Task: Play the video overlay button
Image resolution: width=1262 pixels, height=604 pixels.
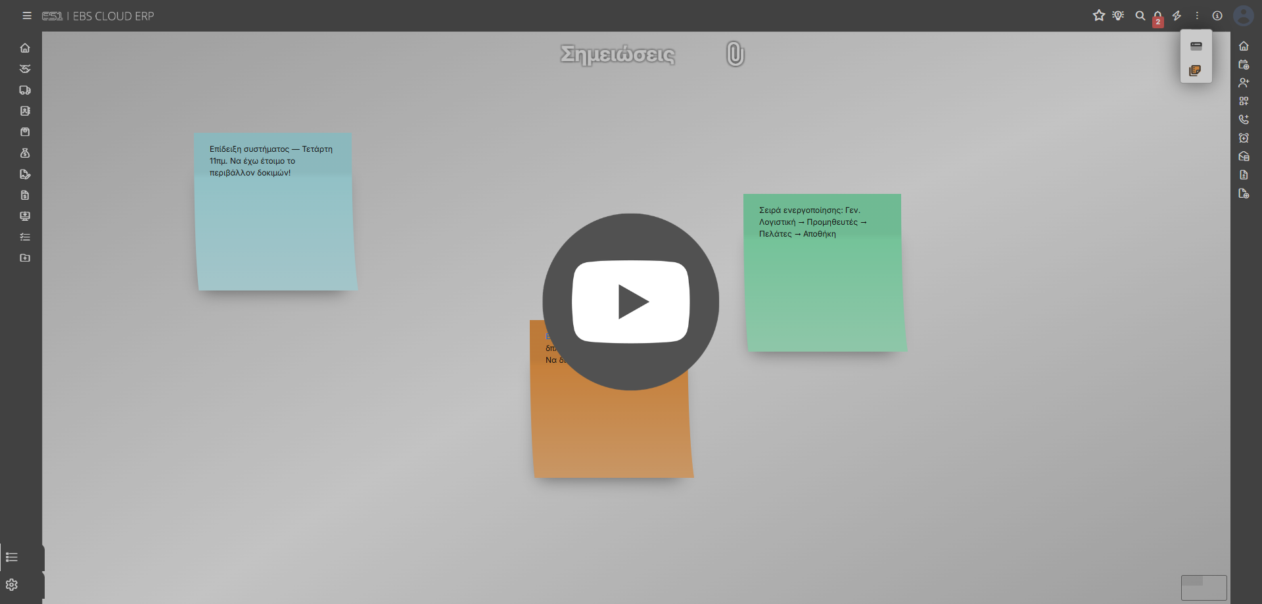Action: (631, 302)
